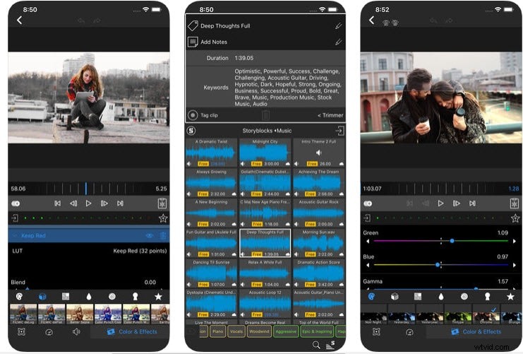Click the timeline playhead on left phone
The height and width of the screenshot is (354, 523).
85,189
